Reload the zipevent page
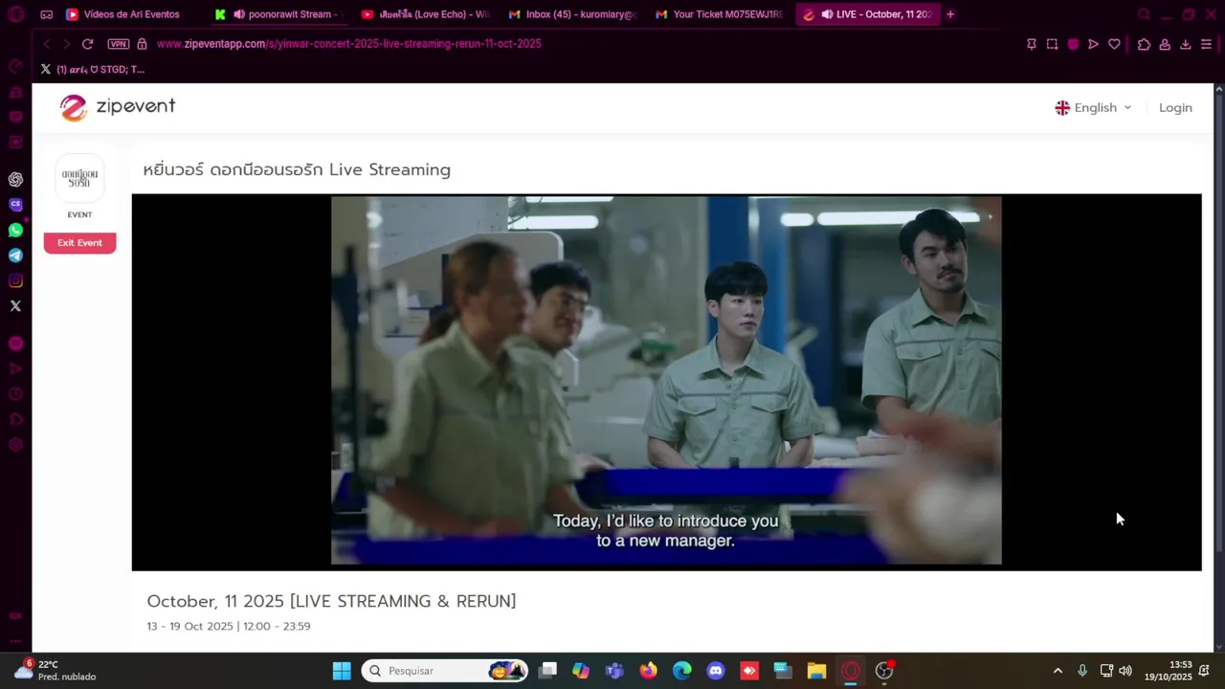 [87, 44]
